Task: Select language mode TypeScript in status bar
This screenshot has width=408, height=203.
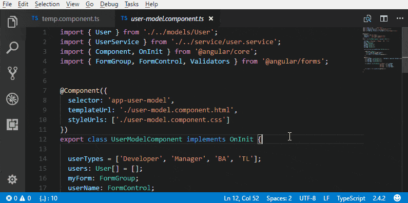Action: coord(351,198)
